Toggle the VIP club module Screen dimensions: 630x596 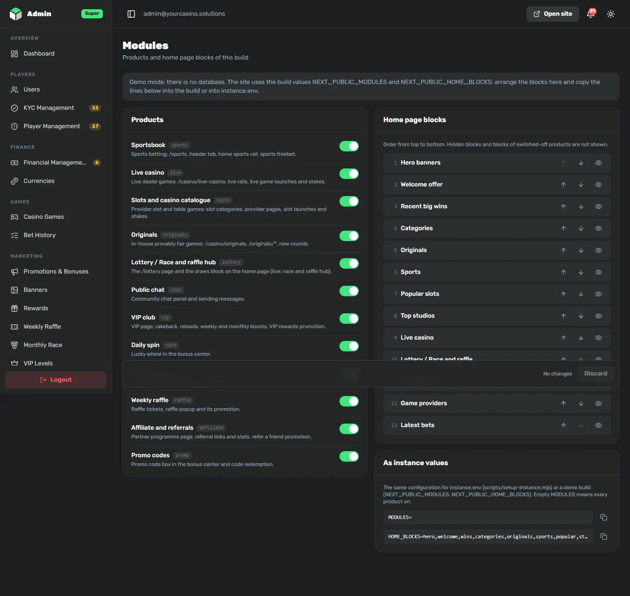tap(349, 319)
